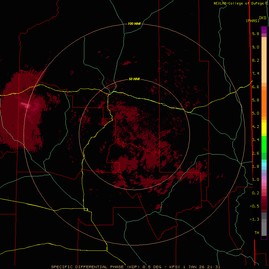
Task: Pick the cyan segment of the color bar
Action: [x=264, y=164]
